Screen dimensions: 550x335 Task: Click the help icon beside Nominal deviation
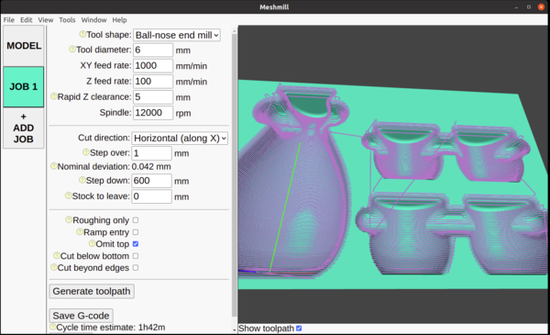tap(54, 166)
